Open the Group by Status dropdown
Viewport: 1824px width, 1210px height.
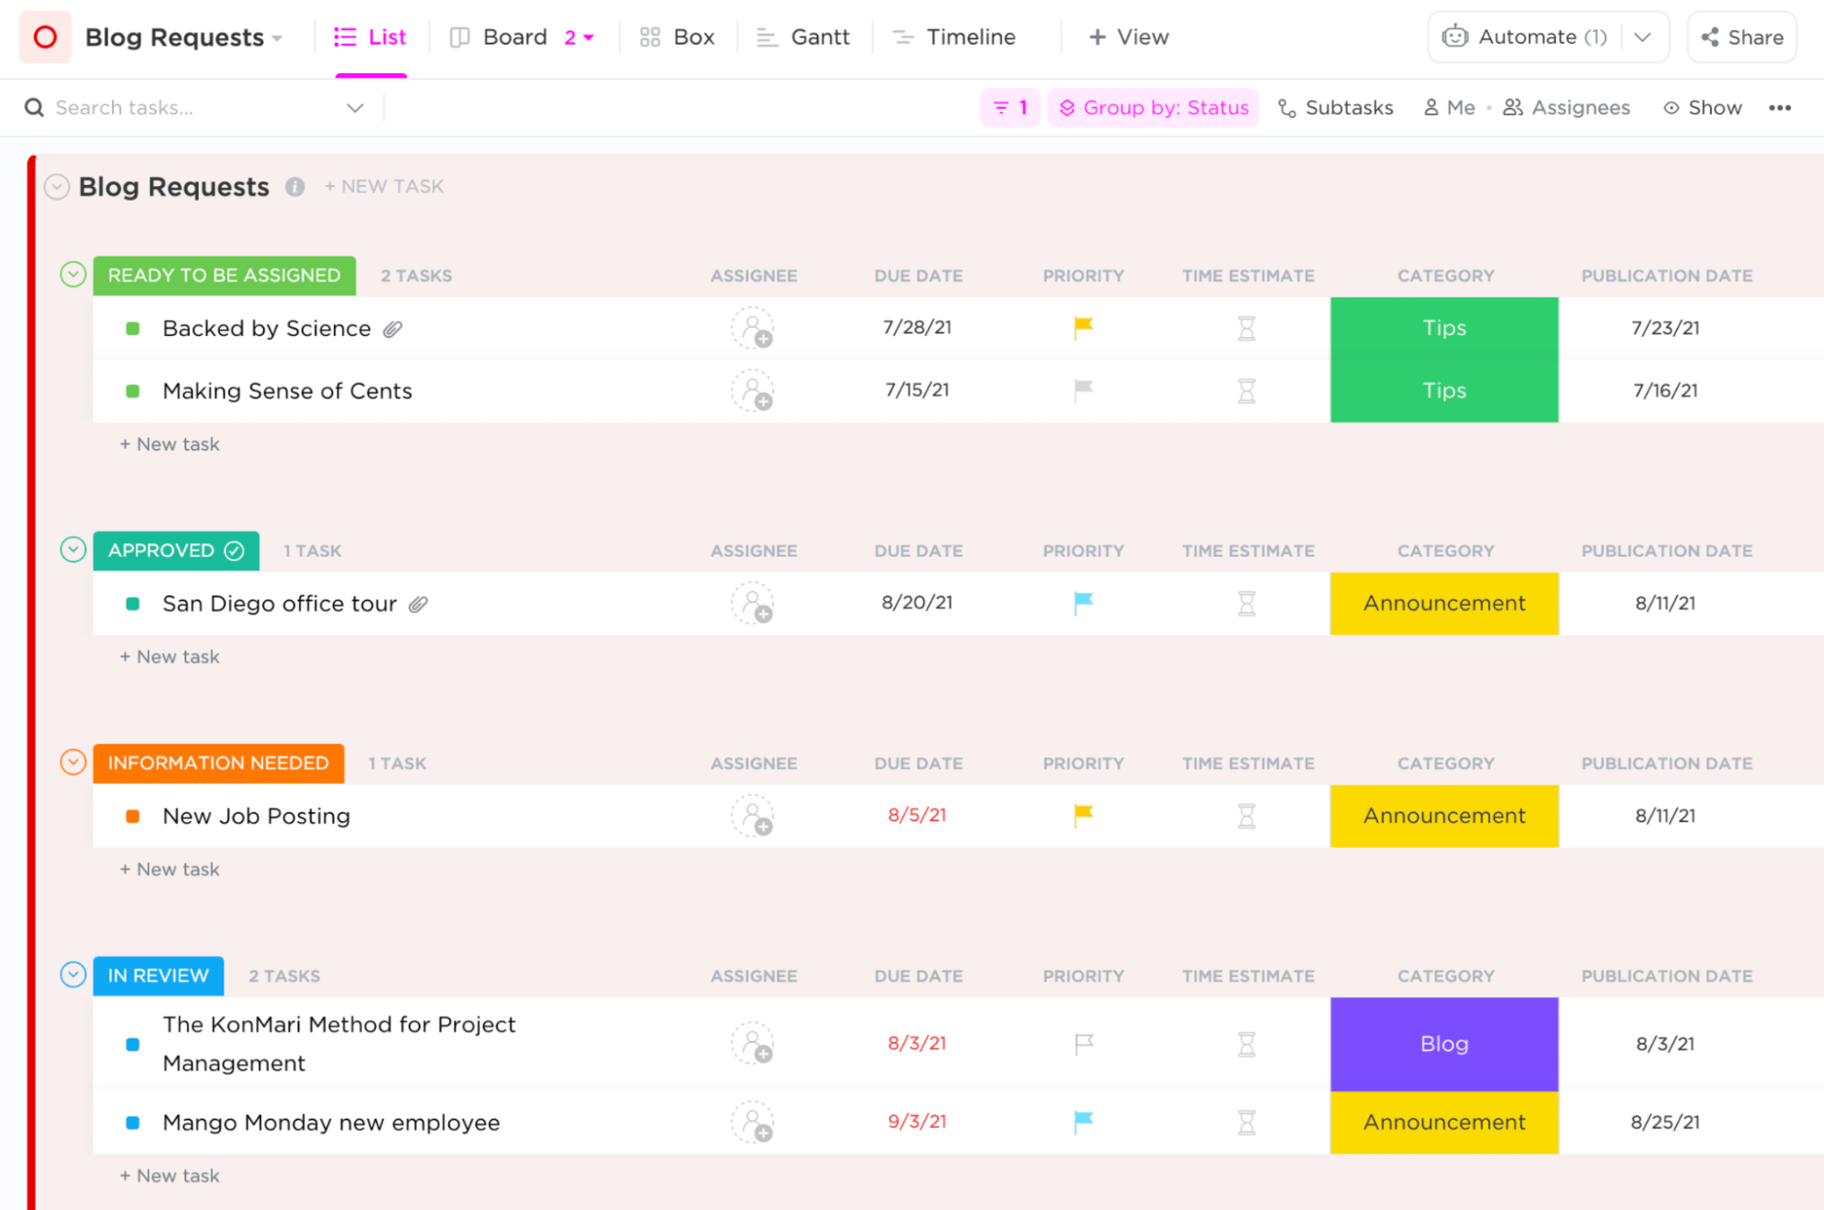(1154, 107)
